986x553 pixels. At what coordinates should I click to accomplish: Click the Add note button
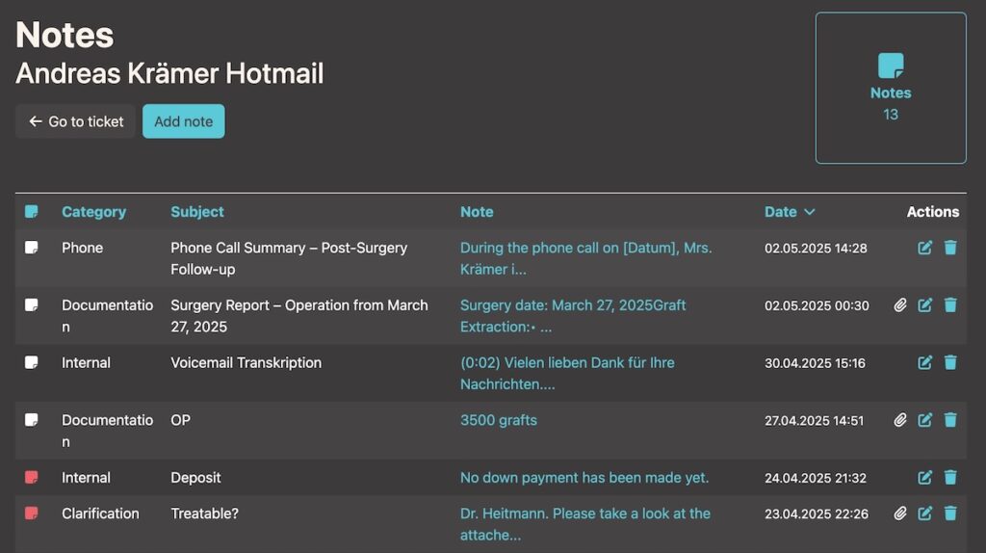(x=183, y=121)
